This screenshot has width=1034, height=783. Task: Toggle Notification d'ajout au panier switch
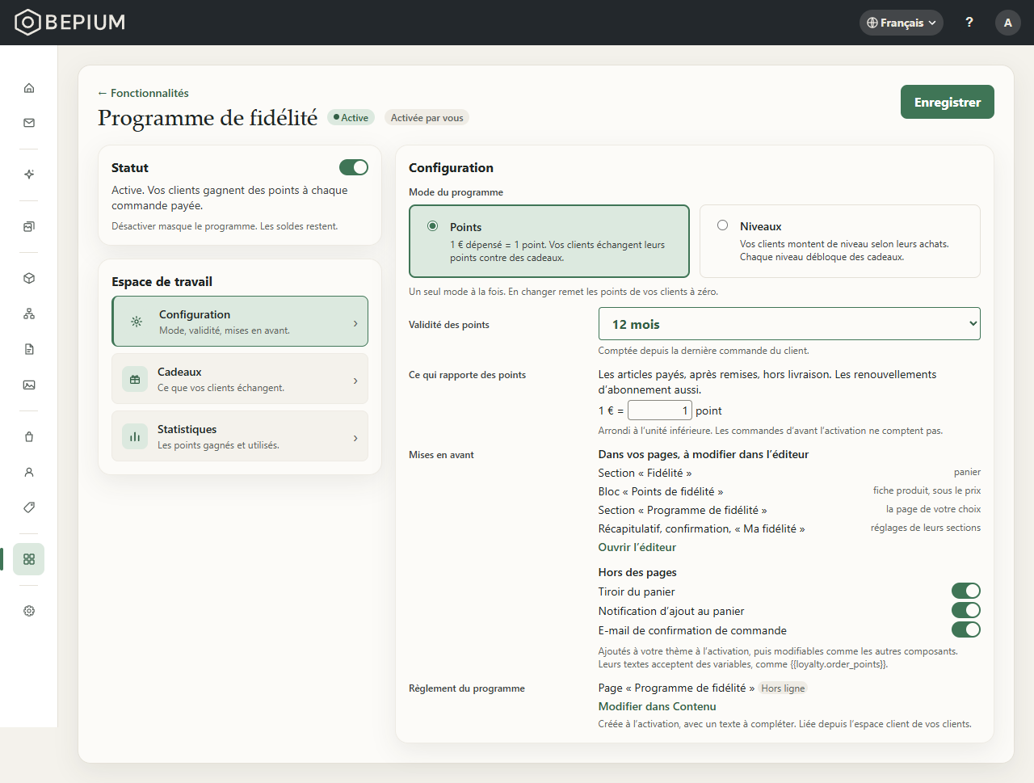(966, 610)
